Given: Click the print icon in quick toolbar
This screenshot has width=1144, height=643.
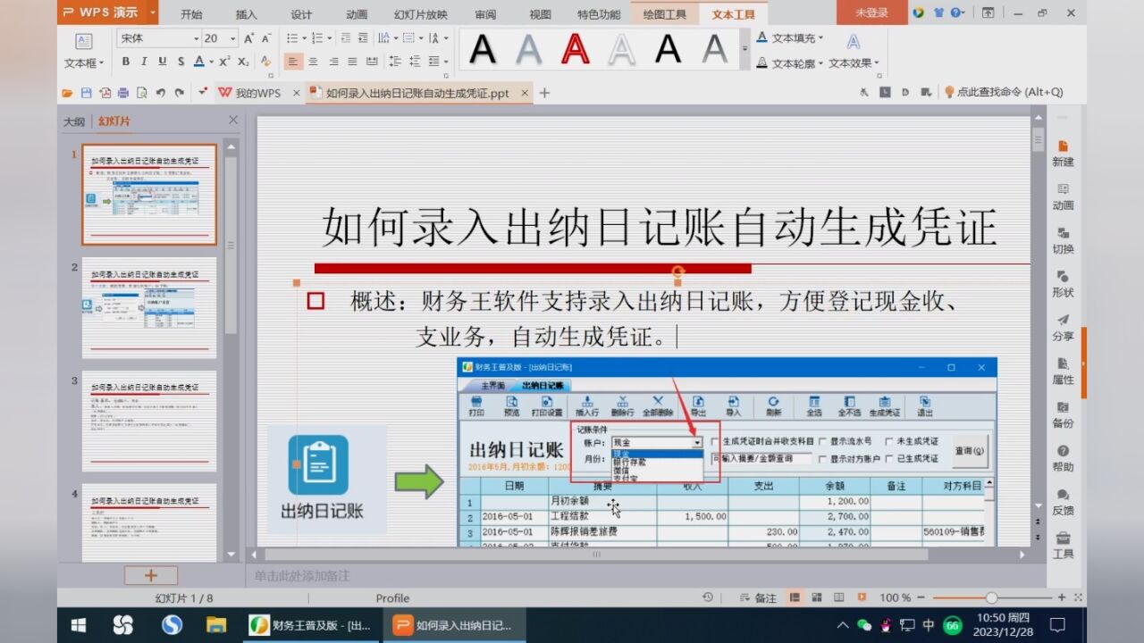Looking at the screenshot, I should click(123, 93).
